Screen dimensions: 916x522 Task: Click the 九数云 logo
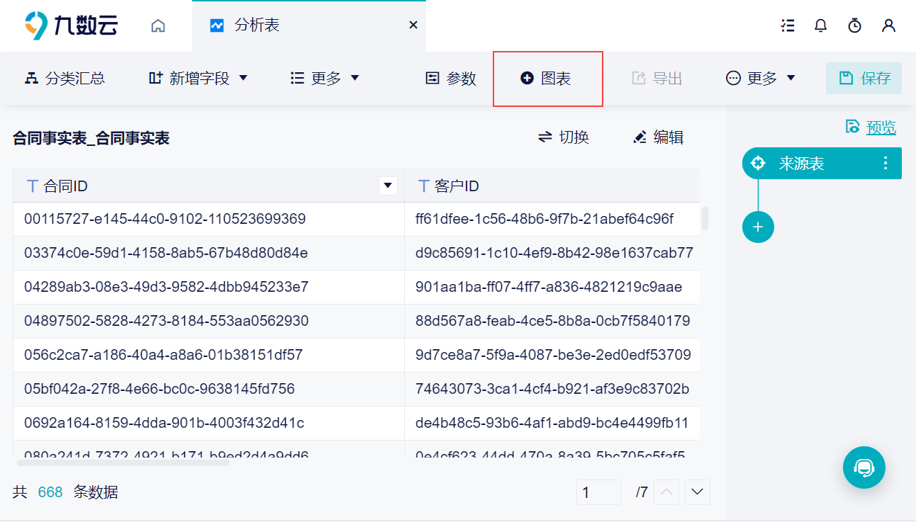click(72, 25)
